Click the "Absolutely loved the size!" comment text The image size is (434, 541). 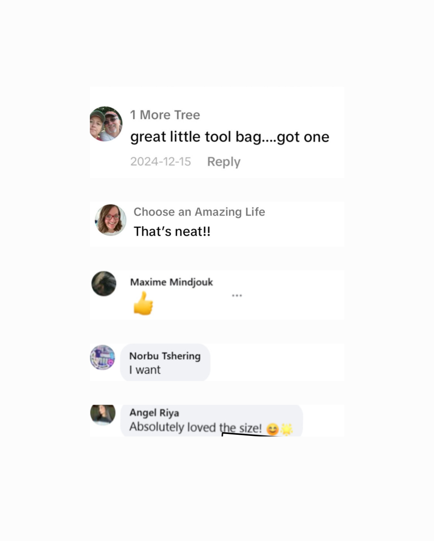[x=195, y=427]
